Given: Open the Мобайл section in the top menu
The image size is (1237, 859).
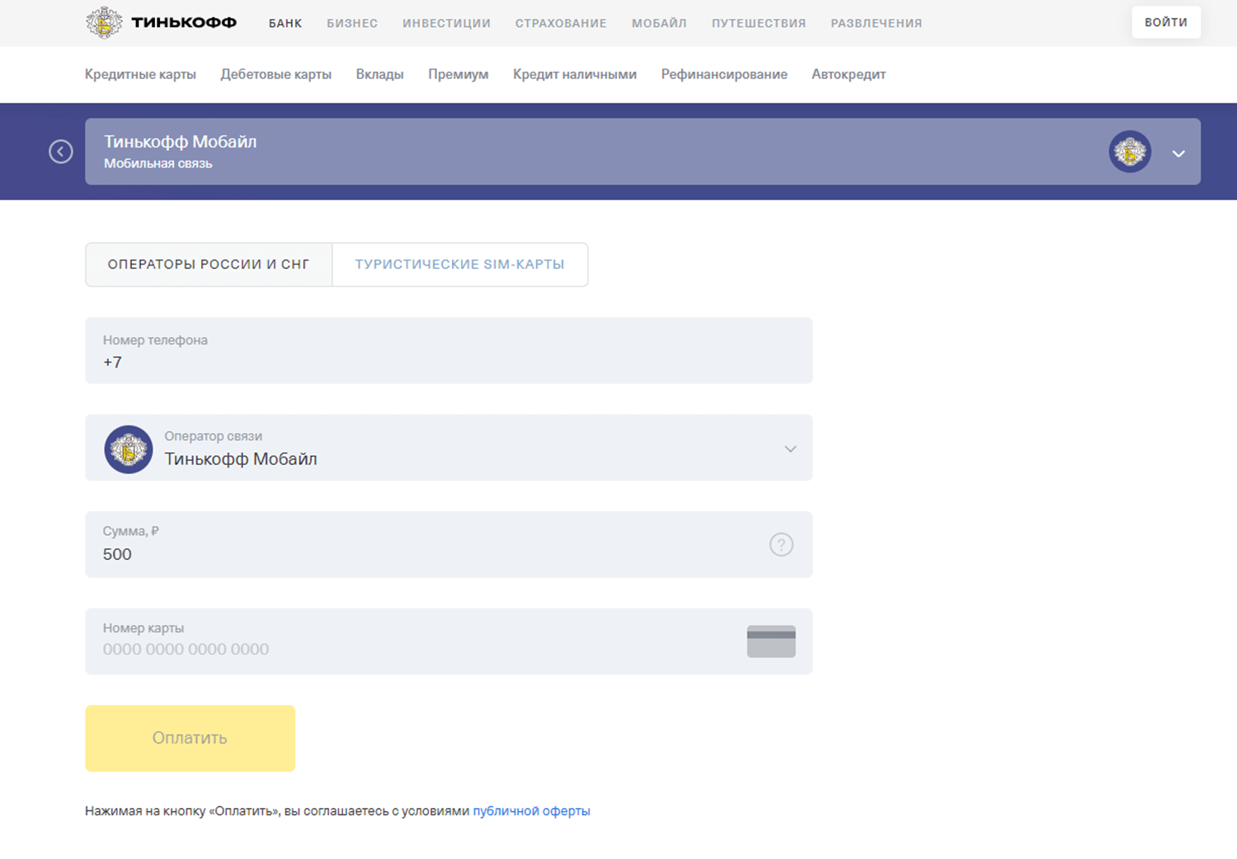Looking at the screenshot, I should [x=659, y=23].
